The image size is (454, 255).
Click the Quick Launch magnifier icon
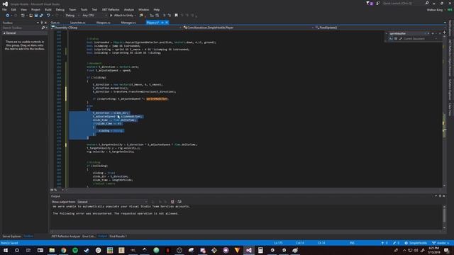[427, 3]
